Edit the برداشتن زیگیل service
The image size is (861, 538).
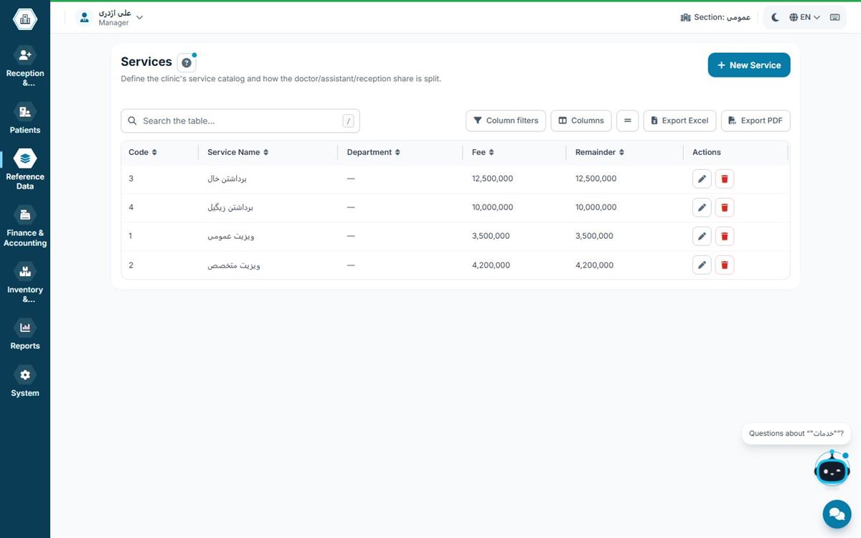point(702,208)
